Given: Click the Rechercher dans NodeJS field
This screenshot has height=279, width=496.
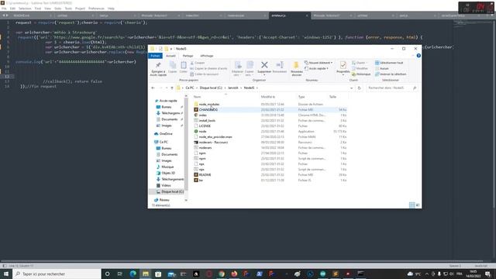Looking at the screenshot, I should [391, 88].
